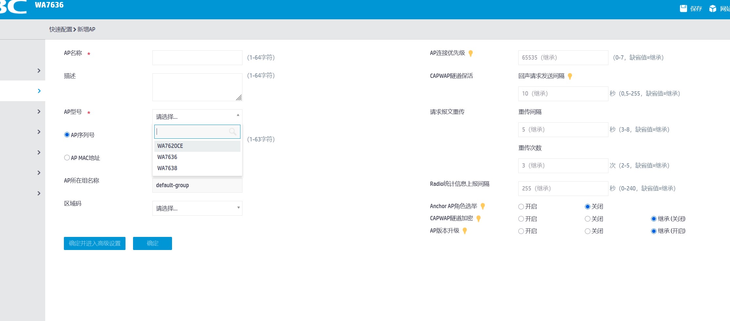Open the 区域码 dropdown
The height and width of the screenshot is (321, 730).
197,208
